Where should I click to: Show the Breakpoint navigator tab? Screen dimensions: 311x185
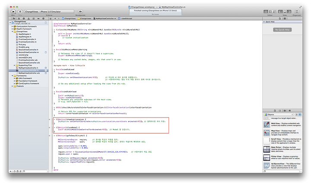[x=38, y=19]
